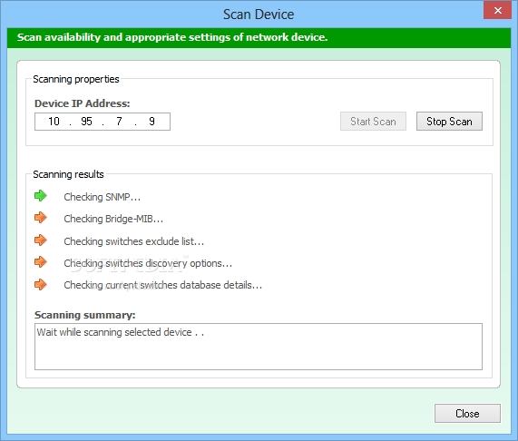This screenshot has width=518, height=441.
Task: Select 'Checking switches discovery options...' text
Action: coord(148,263)
